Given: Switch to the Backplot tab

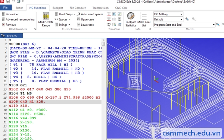Looking at the screenshot, I should coord(58,8).
